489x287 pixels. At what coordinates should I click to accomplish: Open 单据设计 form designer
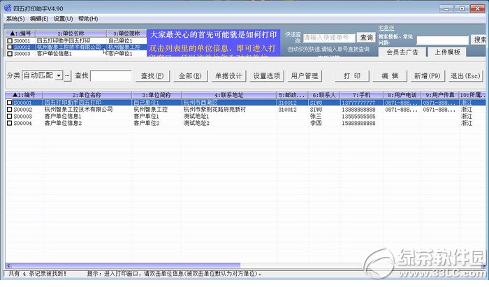point(228,75)
